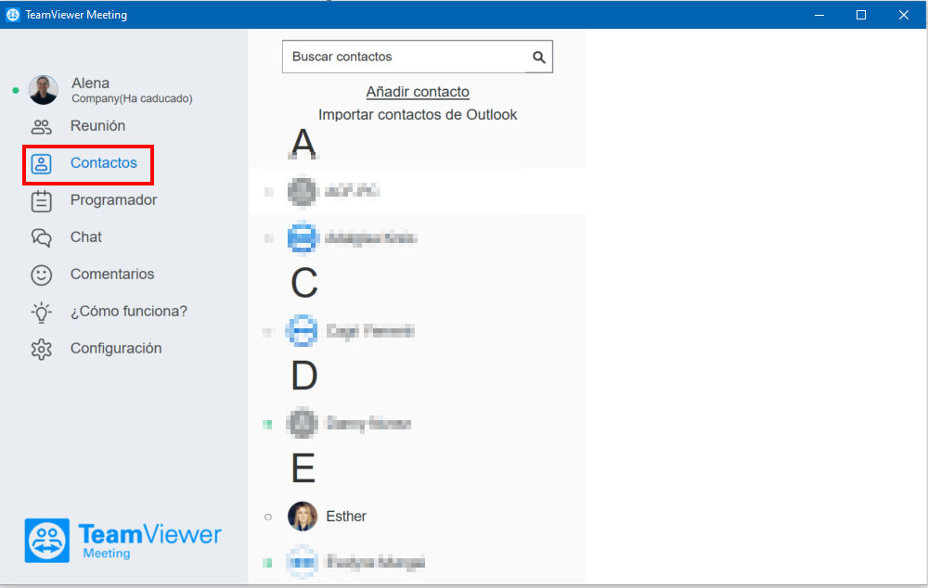Viewport: 928px width, 588px height.
Task: Switch to the Reunión section
Action: [97, 126]
